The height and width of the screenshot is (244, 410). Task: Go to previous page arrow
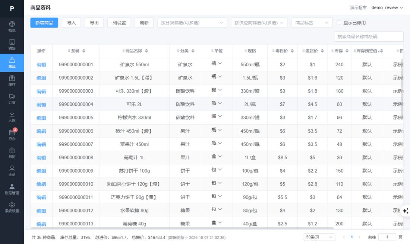click(344, 237)
